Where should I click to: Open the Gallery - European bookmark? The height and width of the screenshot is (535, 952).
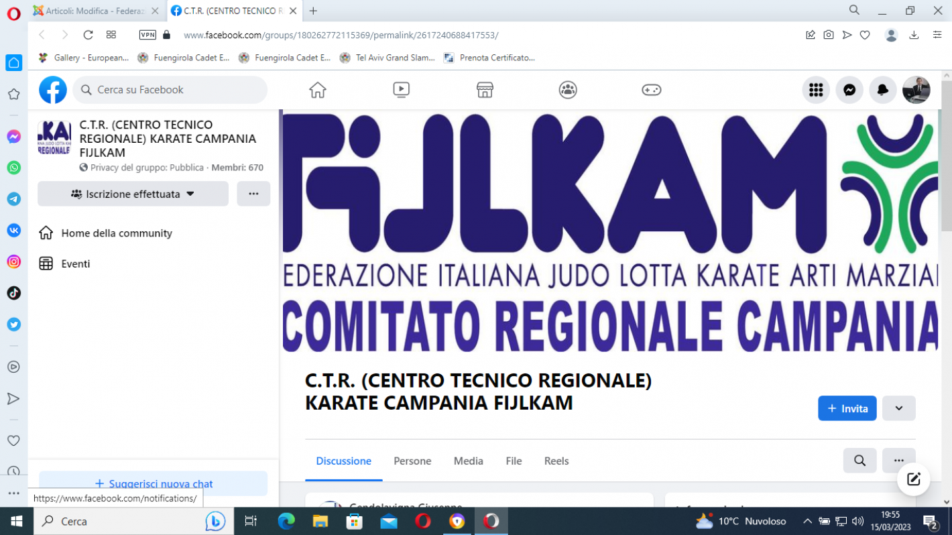point(84,58)
